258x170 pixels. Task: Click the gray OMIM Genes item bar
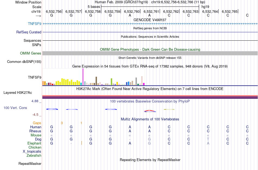pos(150,53)
